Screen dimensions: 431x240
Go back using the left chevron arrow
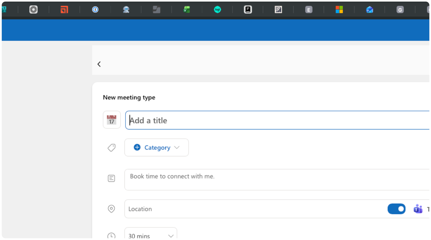point(99,64)
